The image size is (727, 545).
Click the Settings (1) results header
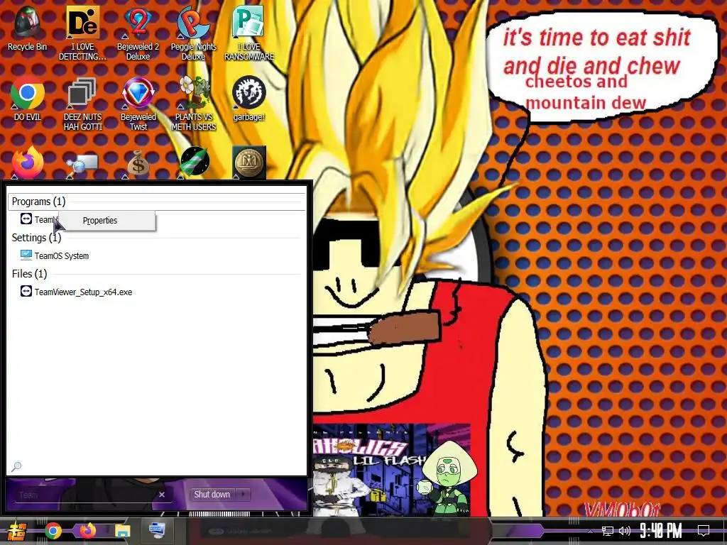36,238
